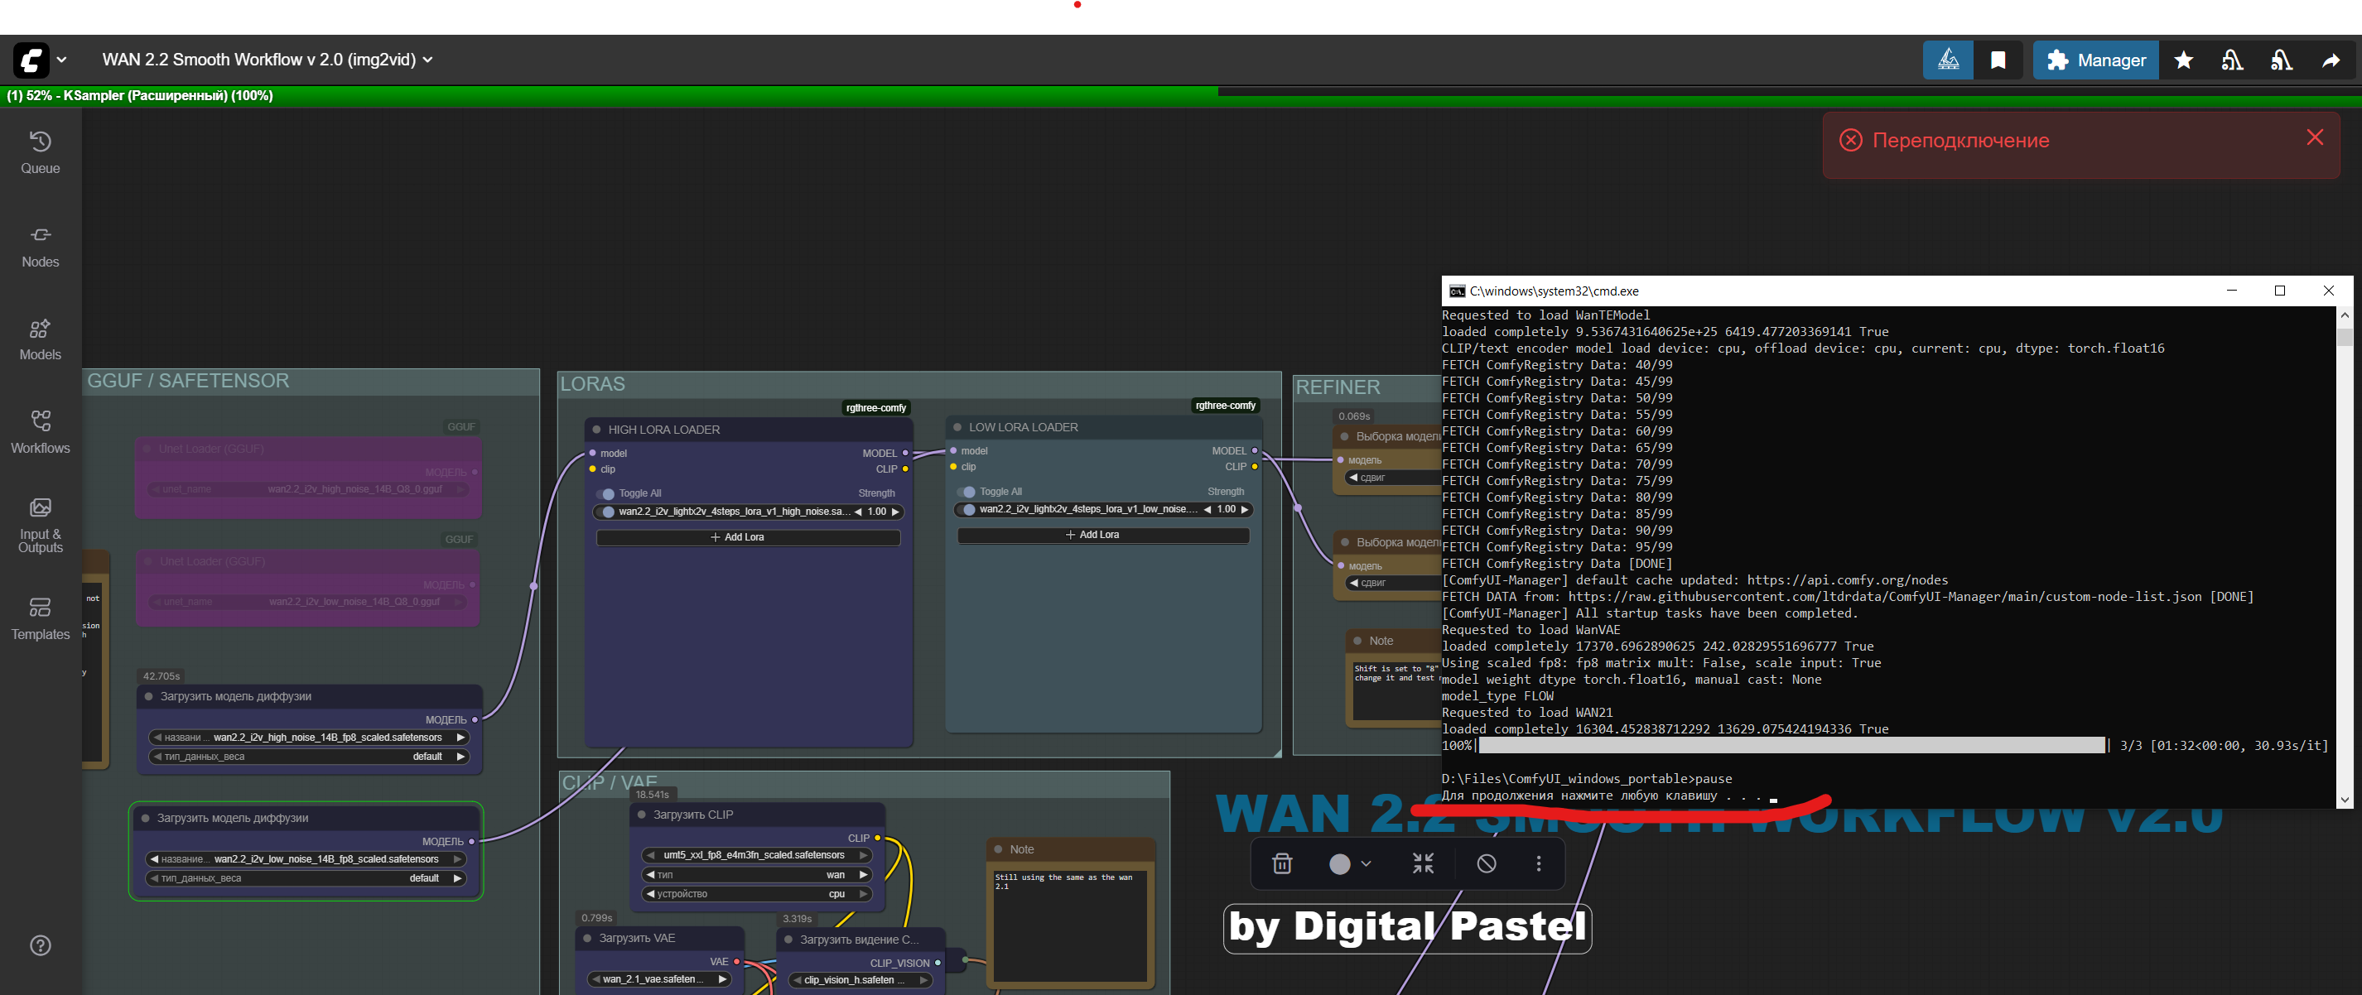The height and width of the screenshot is (995, 2362).
Task: Disable the high_noise lightx2v lora toggle
Action: point(607,512)
